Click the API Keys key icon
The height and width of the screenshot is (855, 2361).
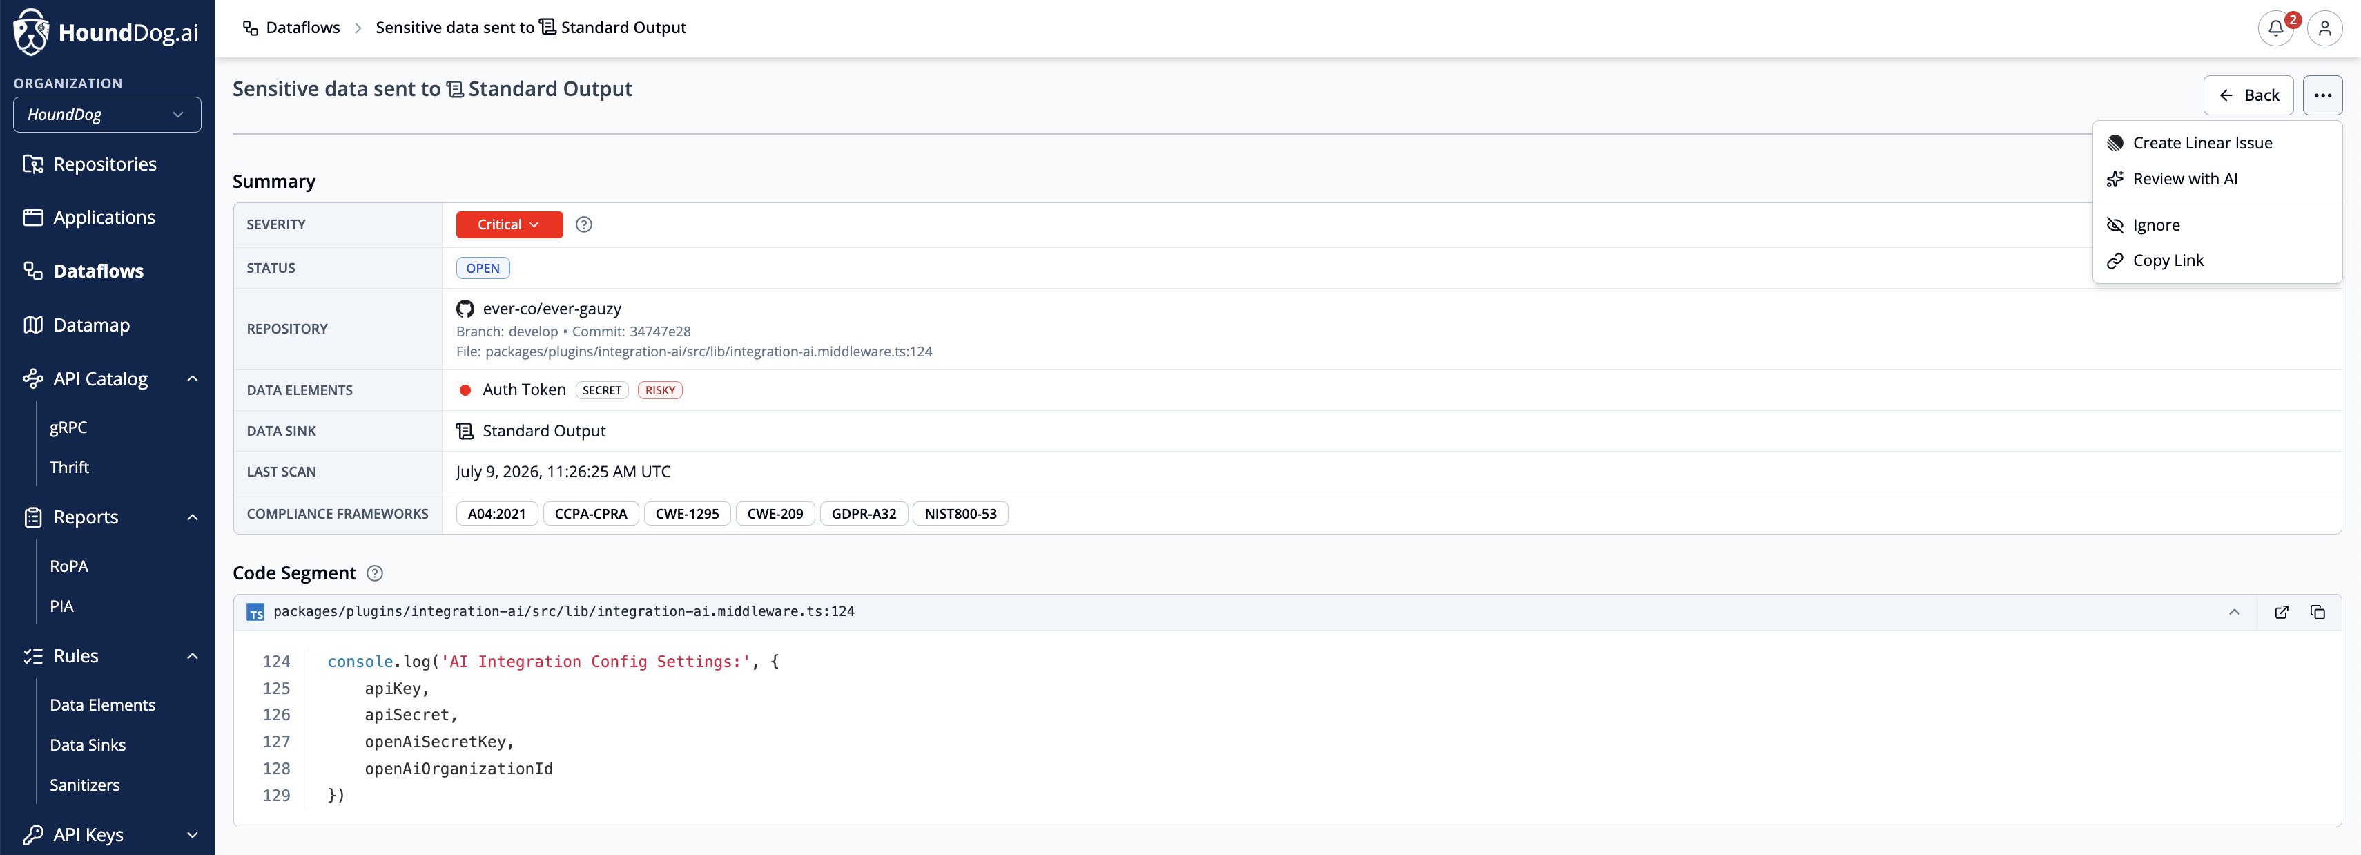(x=33, y=835)
